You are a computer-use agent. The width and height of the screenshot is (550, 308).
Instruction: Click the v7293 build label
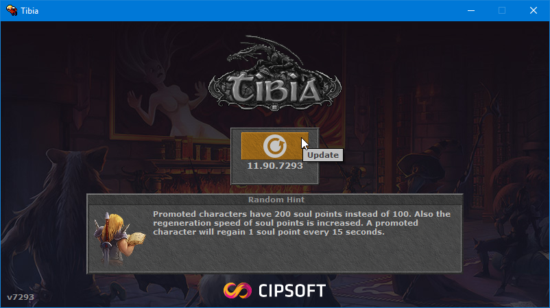(x=21, y=297)
